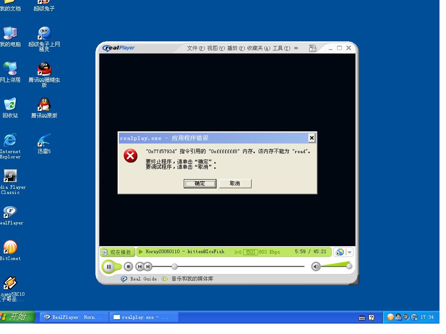Select 我的文档 desktop icon
This screenshot has width=446, height=334.
10,6
